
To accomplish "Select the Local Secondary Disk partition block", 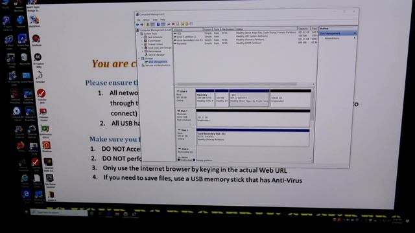I will 253,137.
